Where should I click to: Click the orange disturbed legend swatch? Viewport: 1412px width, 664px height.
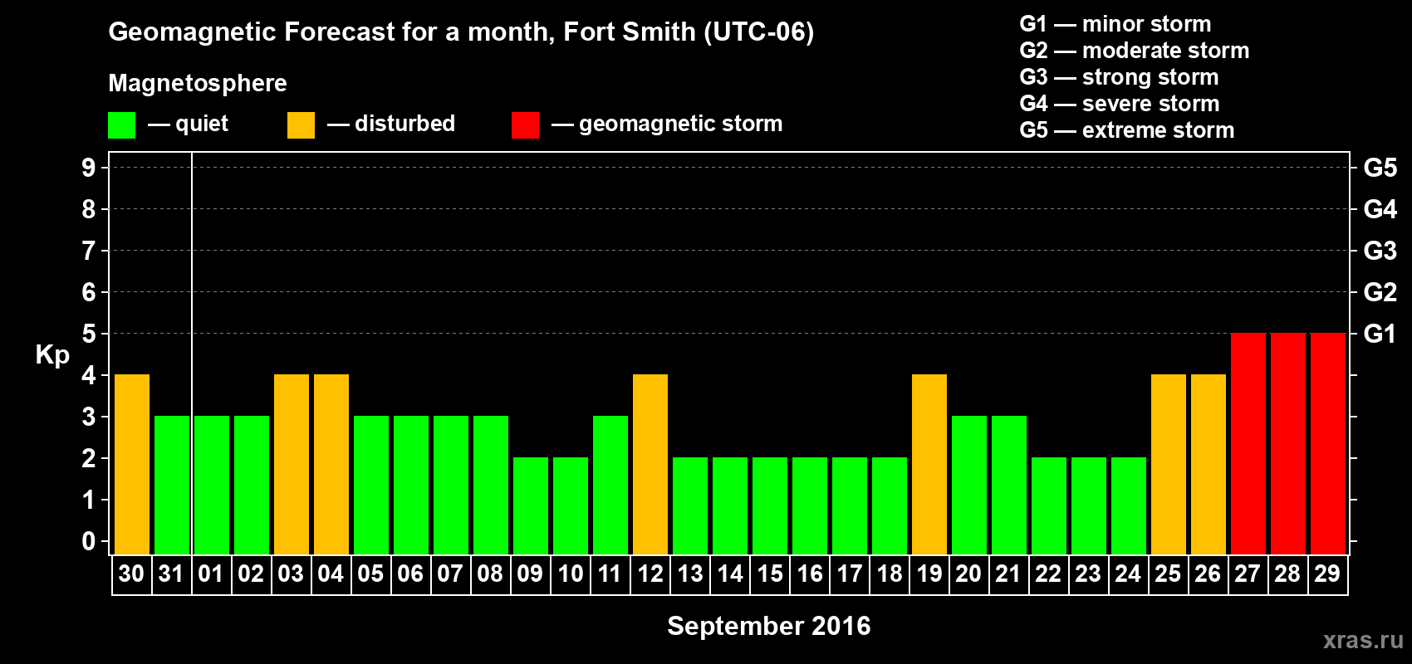point(301,125)
